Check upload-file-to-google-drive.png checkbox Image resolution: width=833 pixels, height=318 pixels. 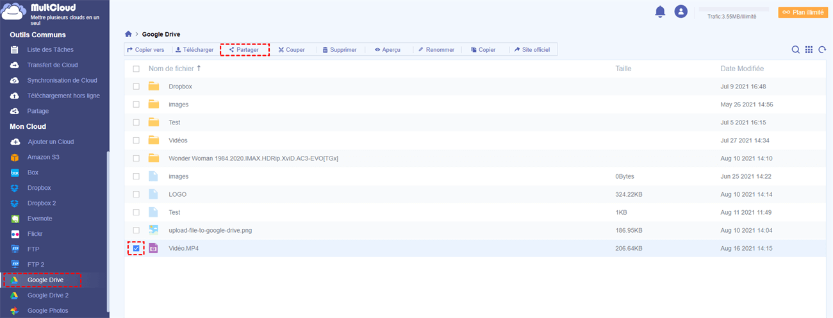coord(136,230)
